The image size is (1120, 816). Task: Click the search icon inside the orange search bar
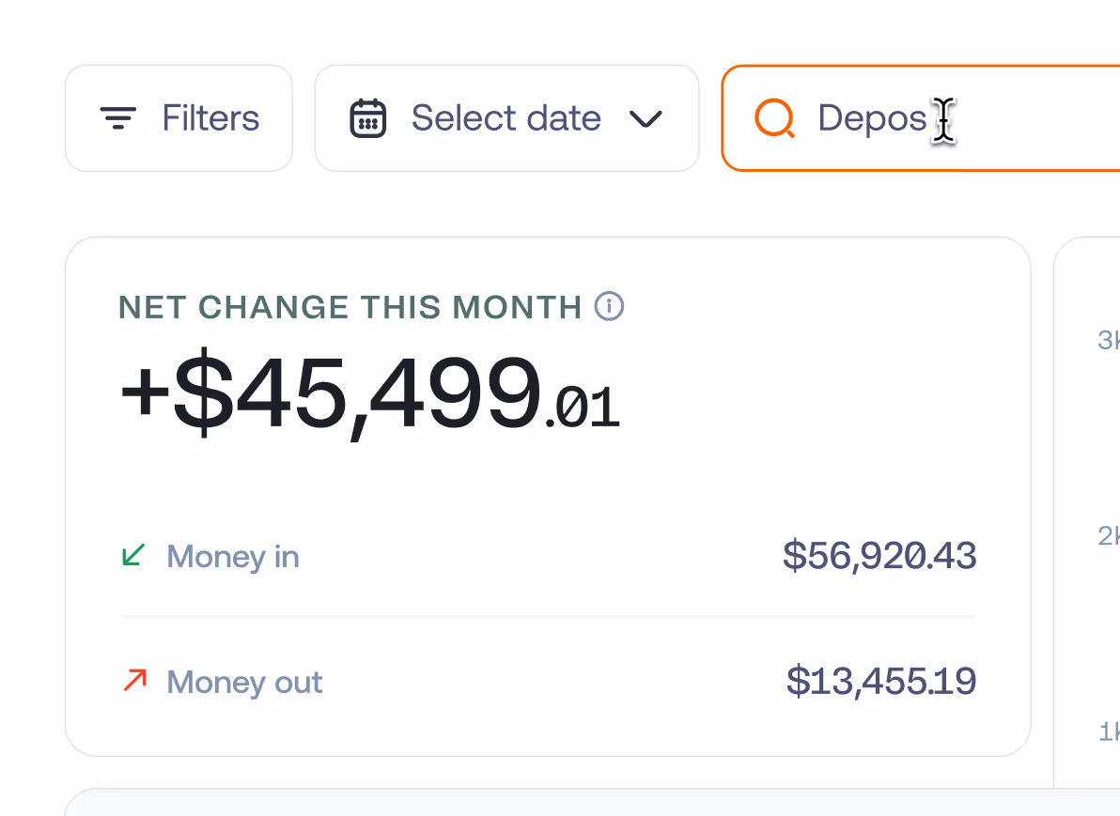click(x=773, y=118)
